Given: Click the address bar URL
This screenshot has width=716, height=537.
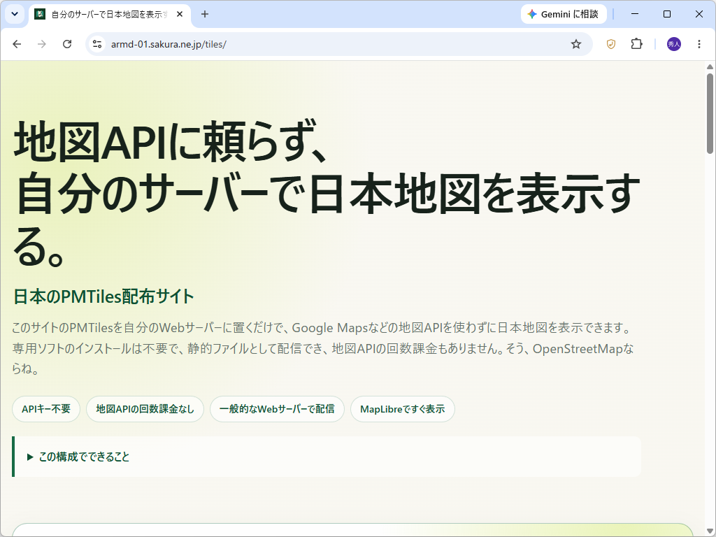Looking at the screenshot, I should point(169,44).
